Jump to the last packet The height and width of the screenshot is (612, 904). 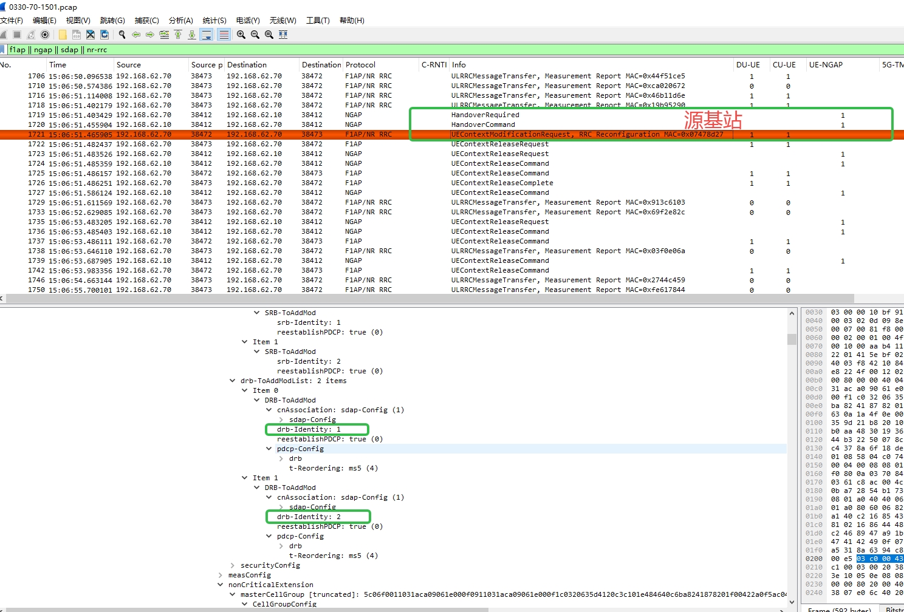tap(192, 35)
